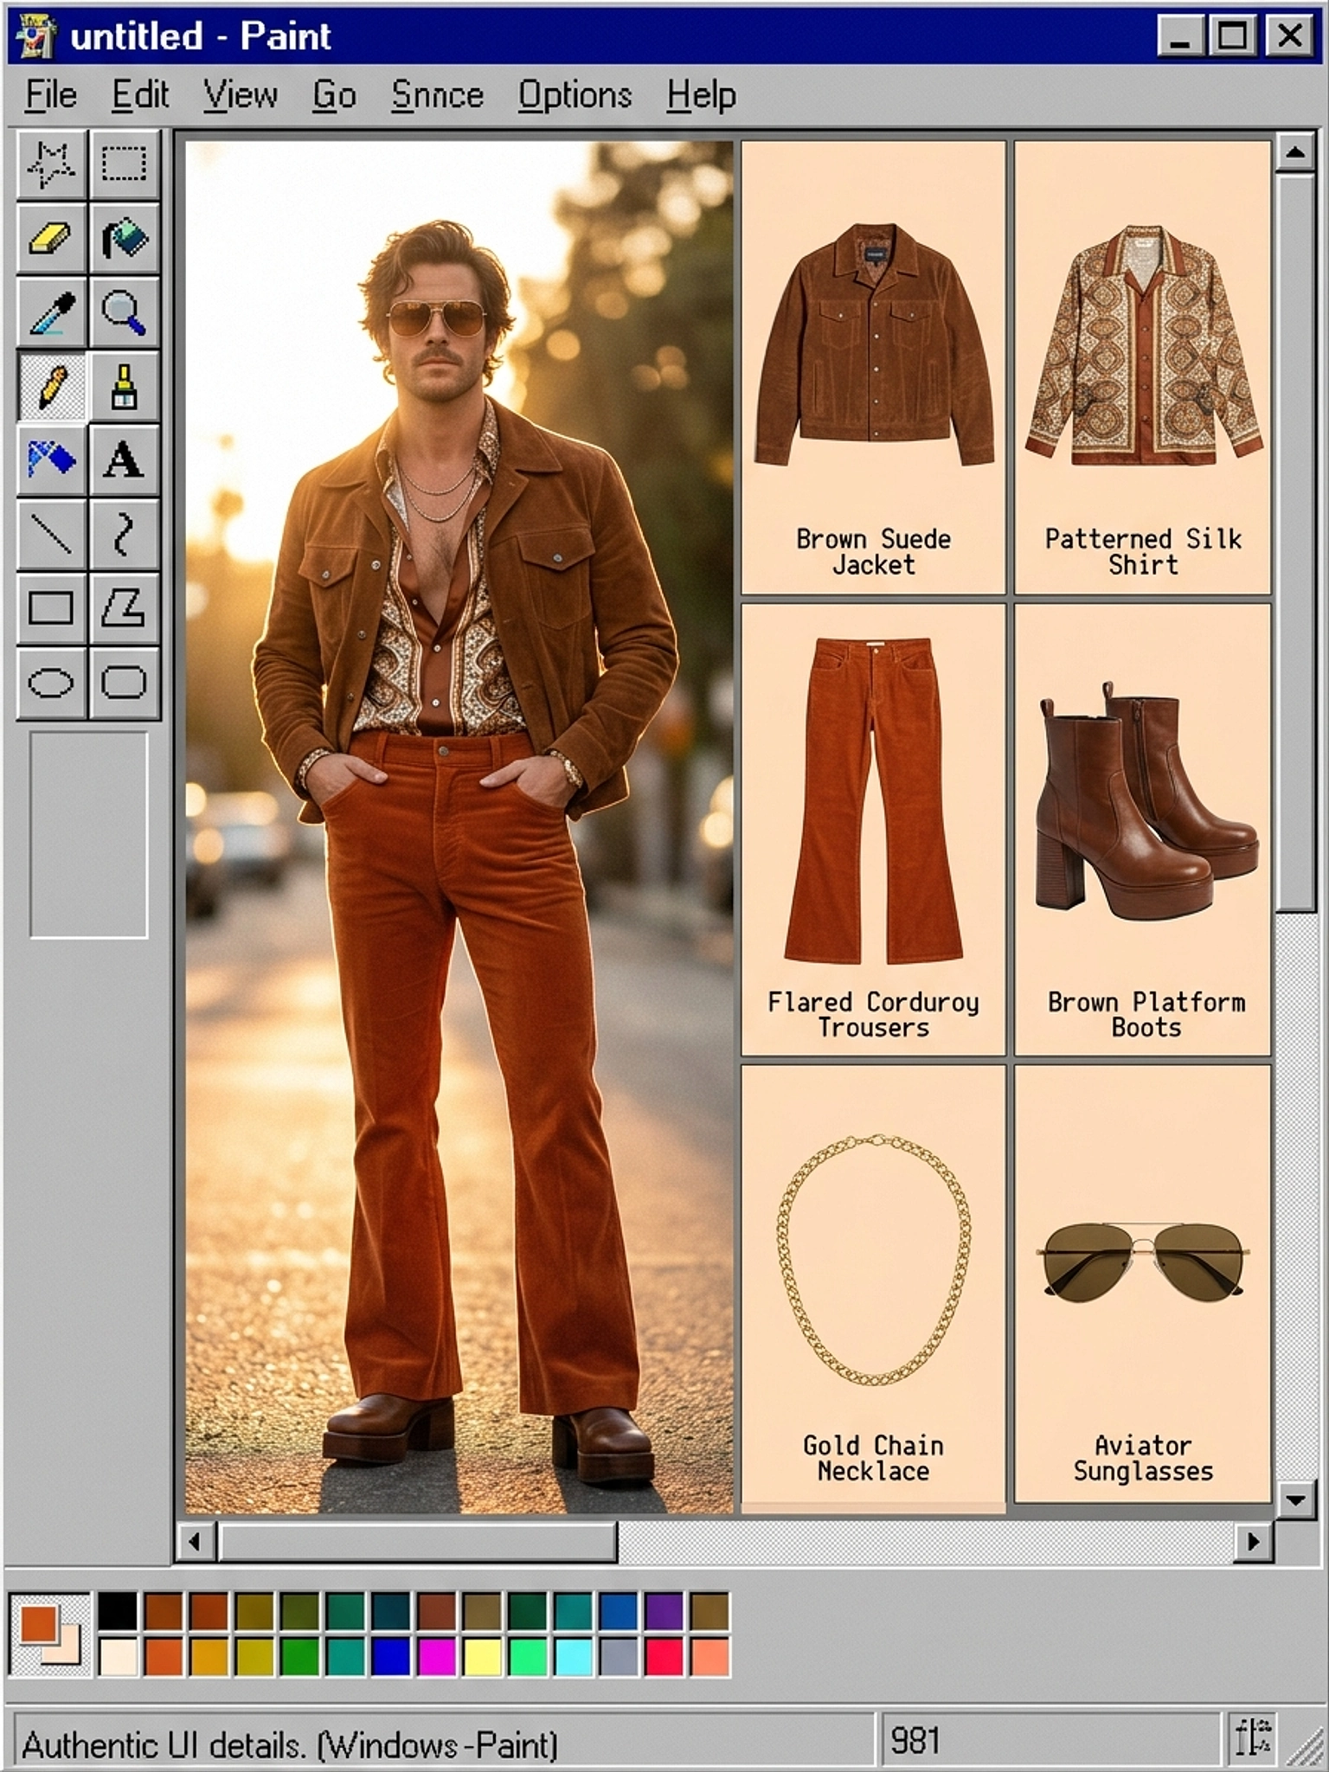This screenshot has height=1772, width=1329.
Task: Pick the magenta color swatch
Action: 437,1658
